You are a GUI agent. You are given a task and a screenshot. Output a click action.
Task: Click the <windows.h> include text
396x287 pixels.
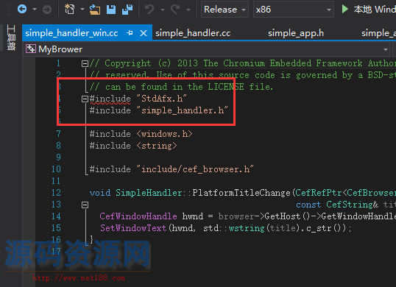[x=164, y=134]
